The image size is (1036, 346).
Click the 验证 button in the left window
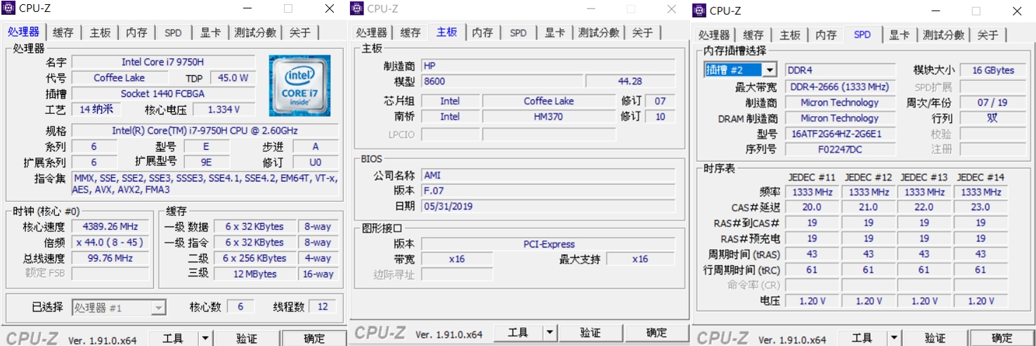coord(247,338)
